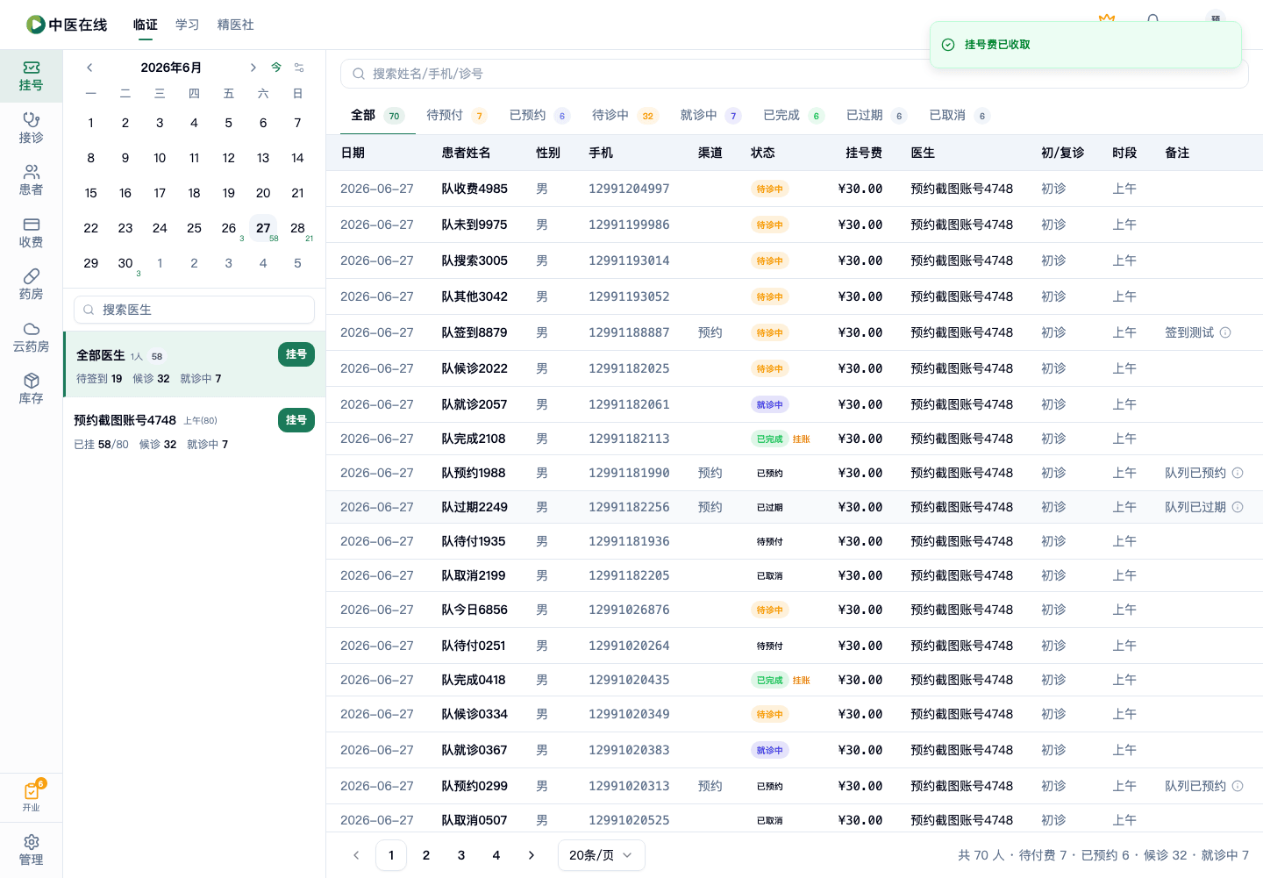
Task: Switch to the 待预付 tab
Action: pos(456,115)
